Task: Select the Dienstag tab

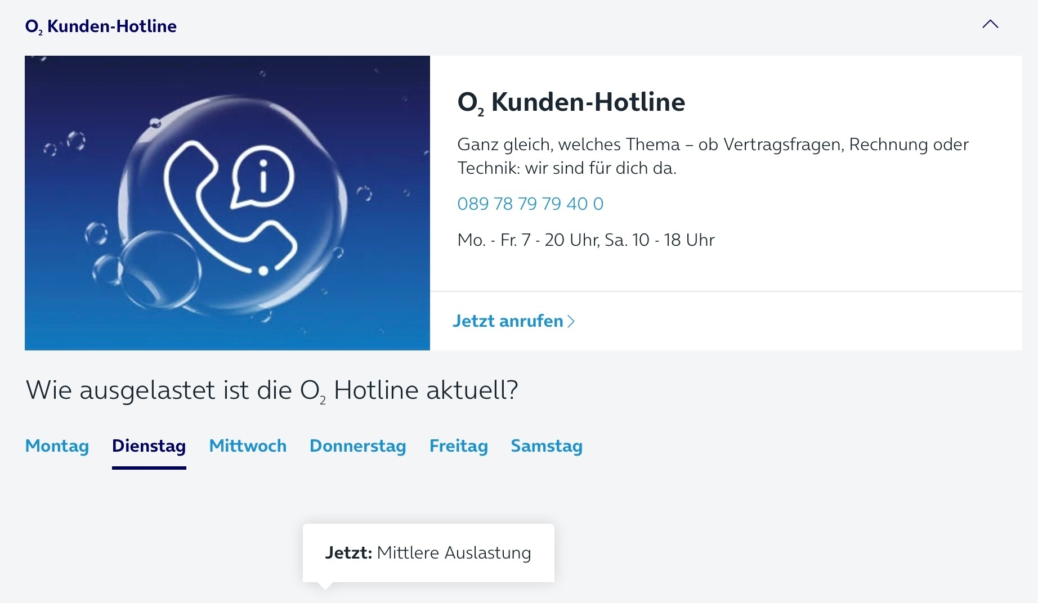Action: tap(149, 446)
